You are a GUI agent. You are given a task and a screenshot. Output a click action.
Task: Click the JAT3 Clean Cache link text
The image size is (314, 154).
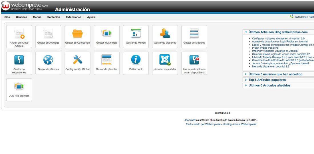(304, 17)
